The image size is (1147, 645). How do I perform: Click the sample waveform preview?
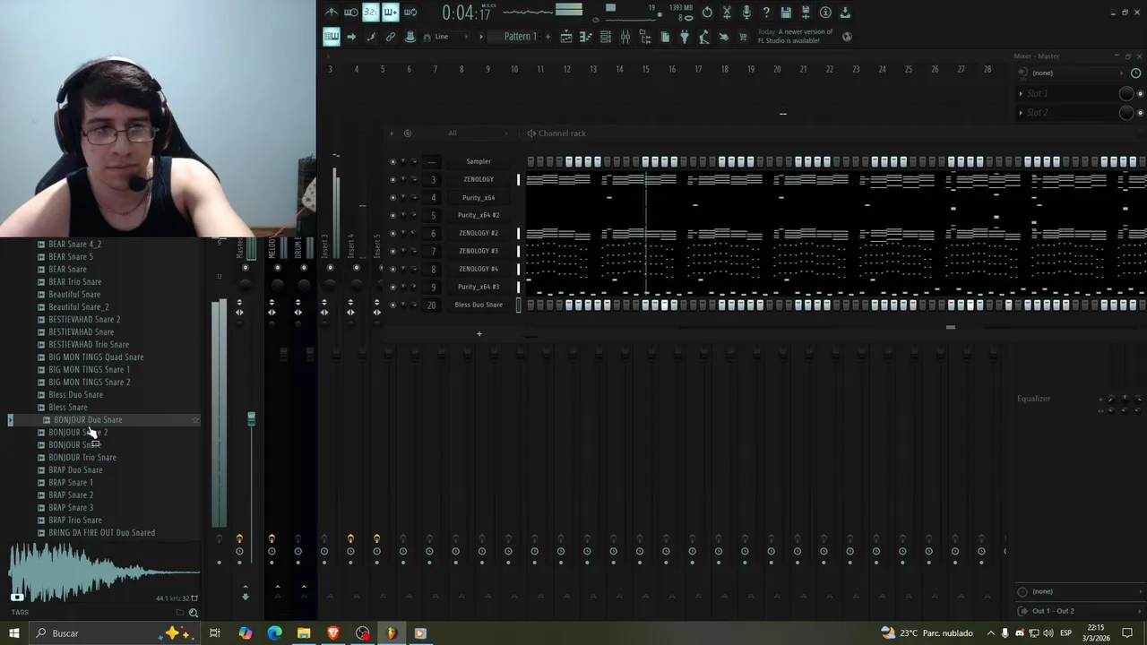click(x=103, y=572)
